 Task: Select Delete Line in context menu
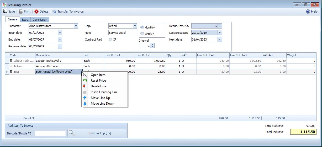click(98, 86)
